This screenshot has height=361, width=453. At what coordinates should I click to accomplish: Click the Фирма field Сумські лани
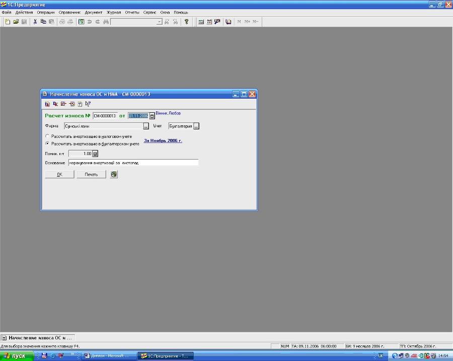click(x=104, y=126)
